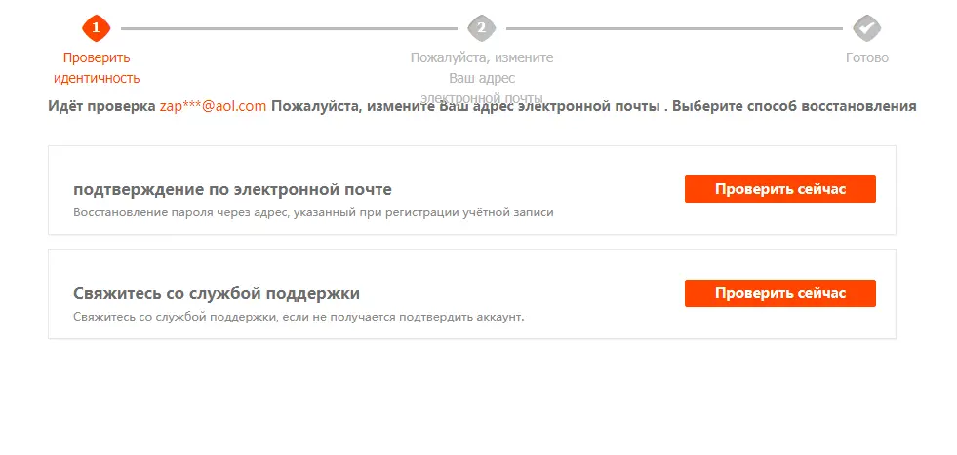Click the bold "Пожалуйста, измените Ваш адрес электронной почты" text

[465, 106]
